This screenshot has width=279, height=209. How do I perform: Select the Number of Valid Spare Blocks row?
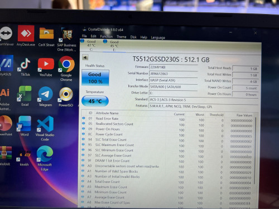click(x=167, y=172)
